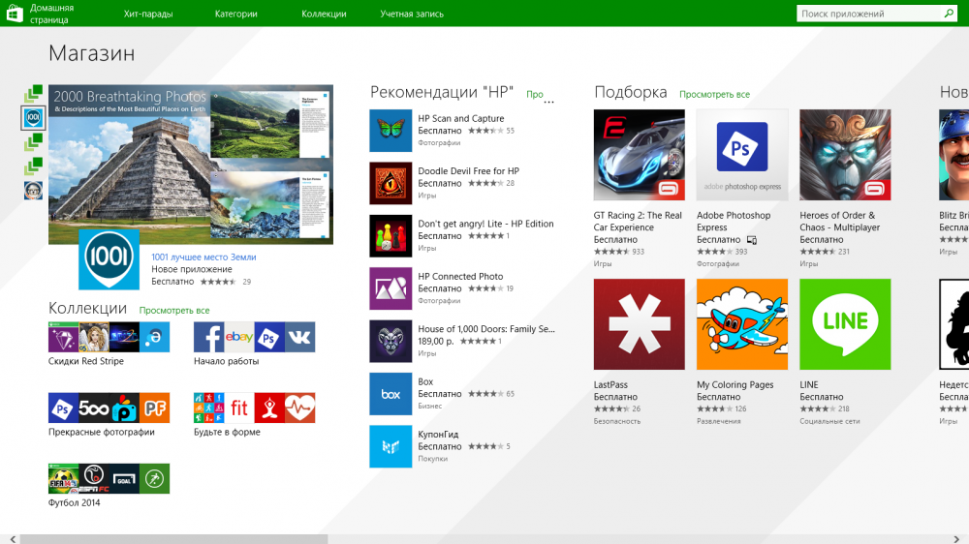
Task: Click the КупонГид title text
Action: point(438,435)
